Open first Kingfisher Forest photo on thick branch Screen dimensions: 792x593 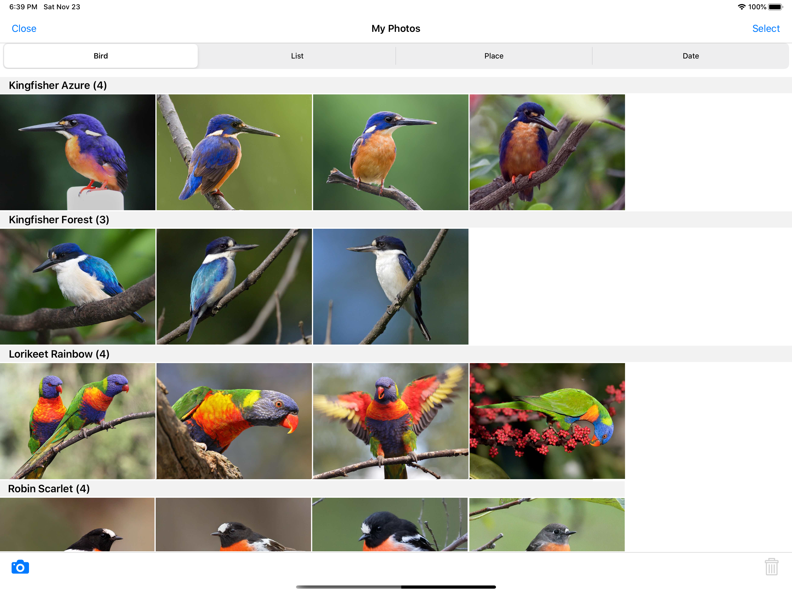[x=78, y=286]
